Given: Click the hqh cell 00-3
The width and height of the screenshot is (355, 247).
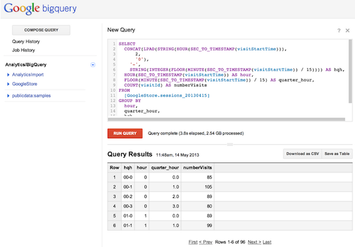Looking at the screenshot, I should tap(128, 206).
